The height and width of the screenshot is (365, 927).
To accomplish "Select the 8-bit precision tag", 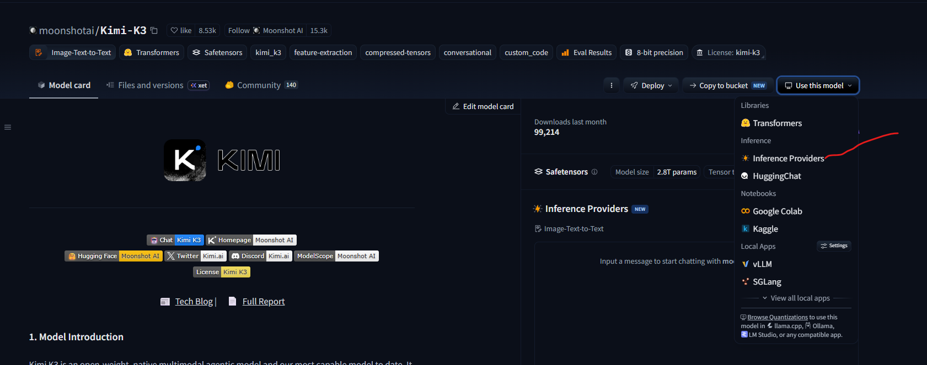I will coord(654,52).
